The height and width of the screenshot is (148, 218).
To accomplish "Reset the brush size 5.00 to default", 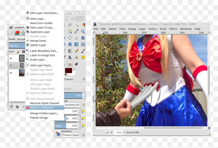I will pos(83,111).
